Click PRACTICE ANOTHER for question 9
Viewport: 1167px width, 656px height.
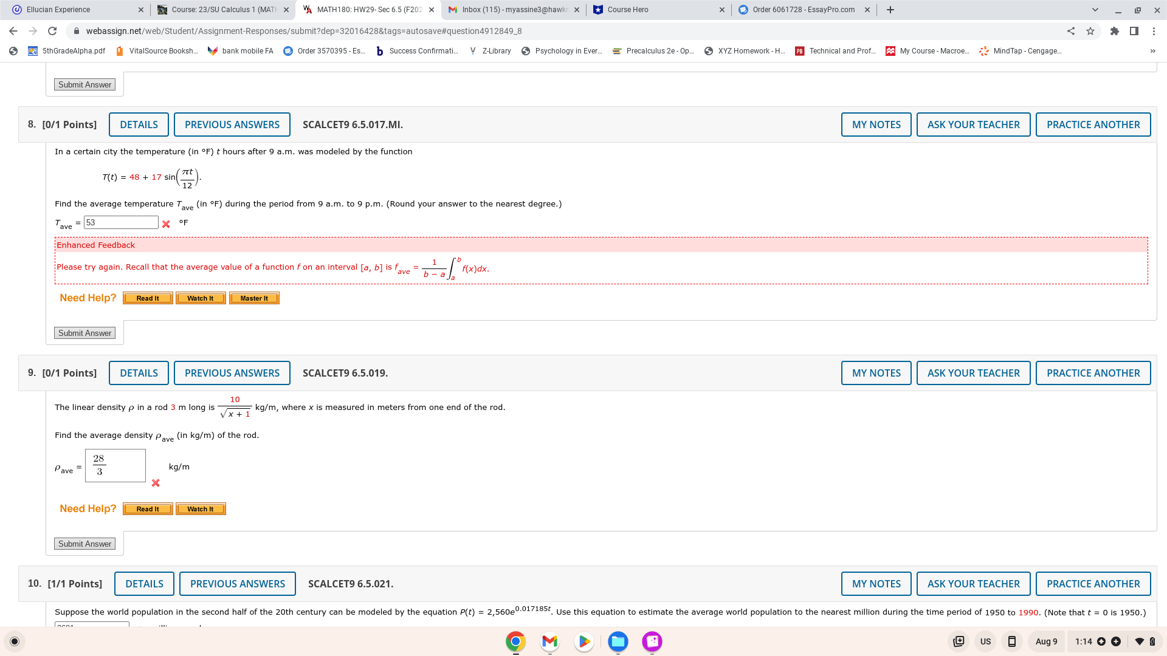(x=1093, y=372)
